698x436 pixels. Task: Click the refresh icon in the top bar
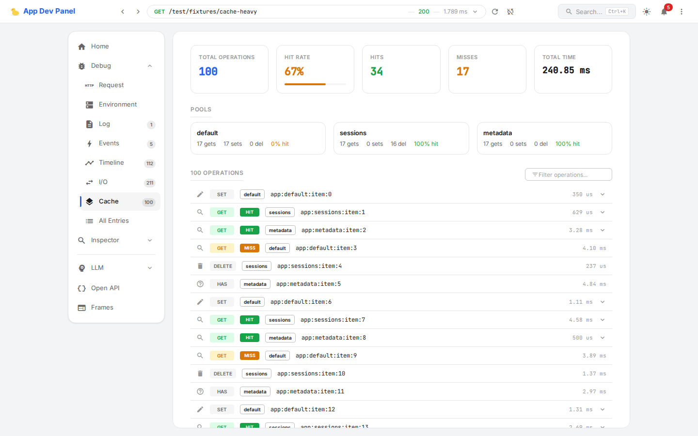pyautogui.click(x=495, y=12)
